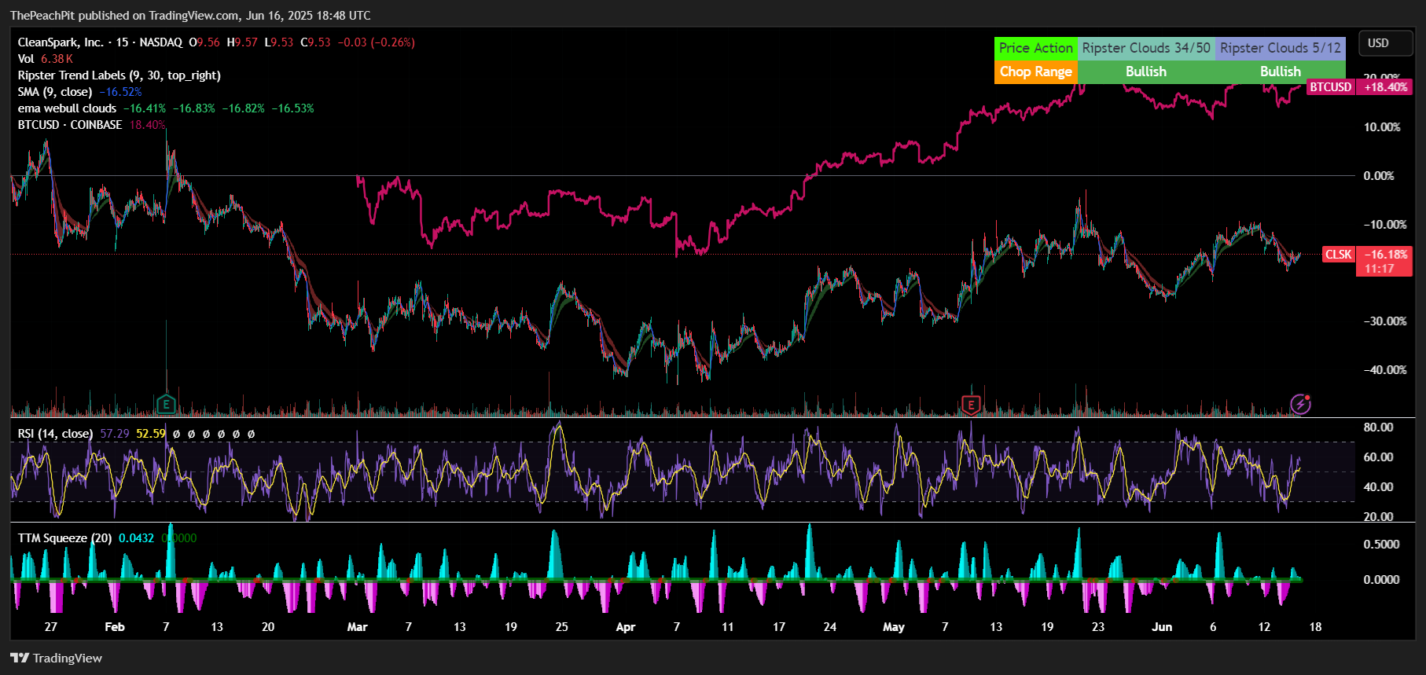Click the TTM Squeeze 0.5000 scale label
This screenshot has height=675, width=1426.
(1381, 545)
